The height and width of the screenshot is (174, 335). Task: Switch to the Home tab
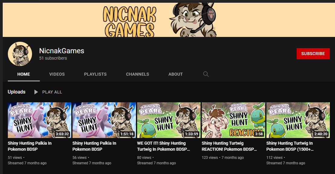click(24, 74)
